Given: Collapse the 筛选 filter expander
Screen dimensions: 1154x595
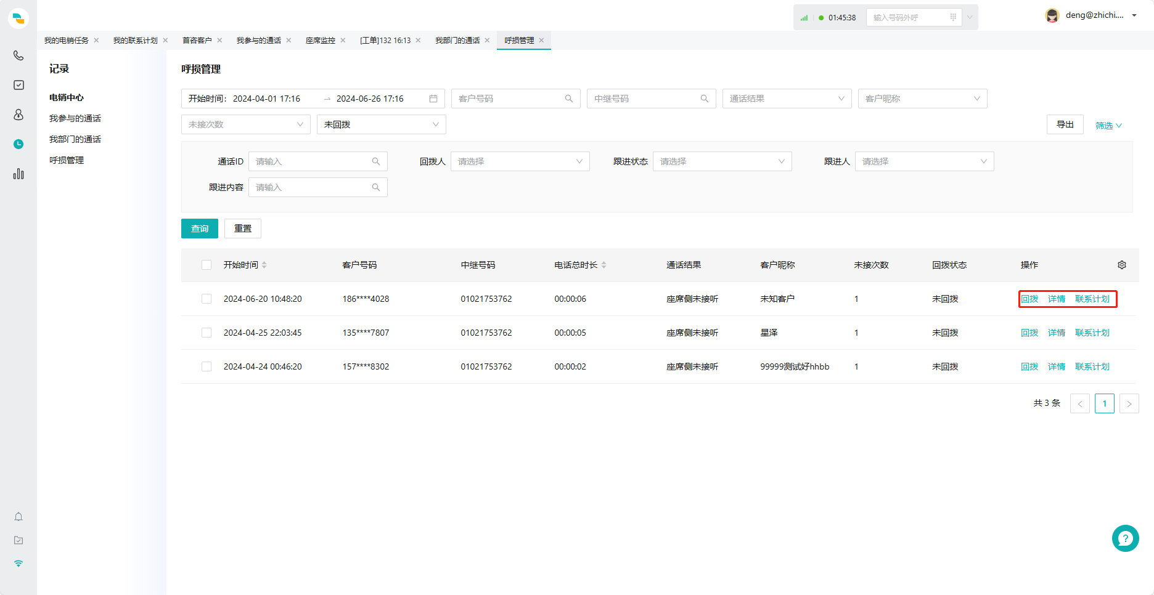Looking at the screenshot, I should [x=1108, y=126].
